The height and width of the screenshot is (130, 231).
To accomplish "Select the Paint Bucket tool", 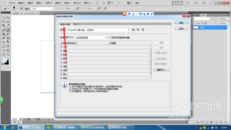I will (8, 38).
